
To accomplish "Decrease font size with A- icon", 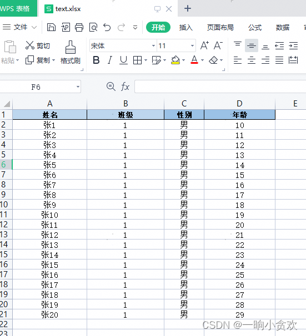I will (218, 45).
